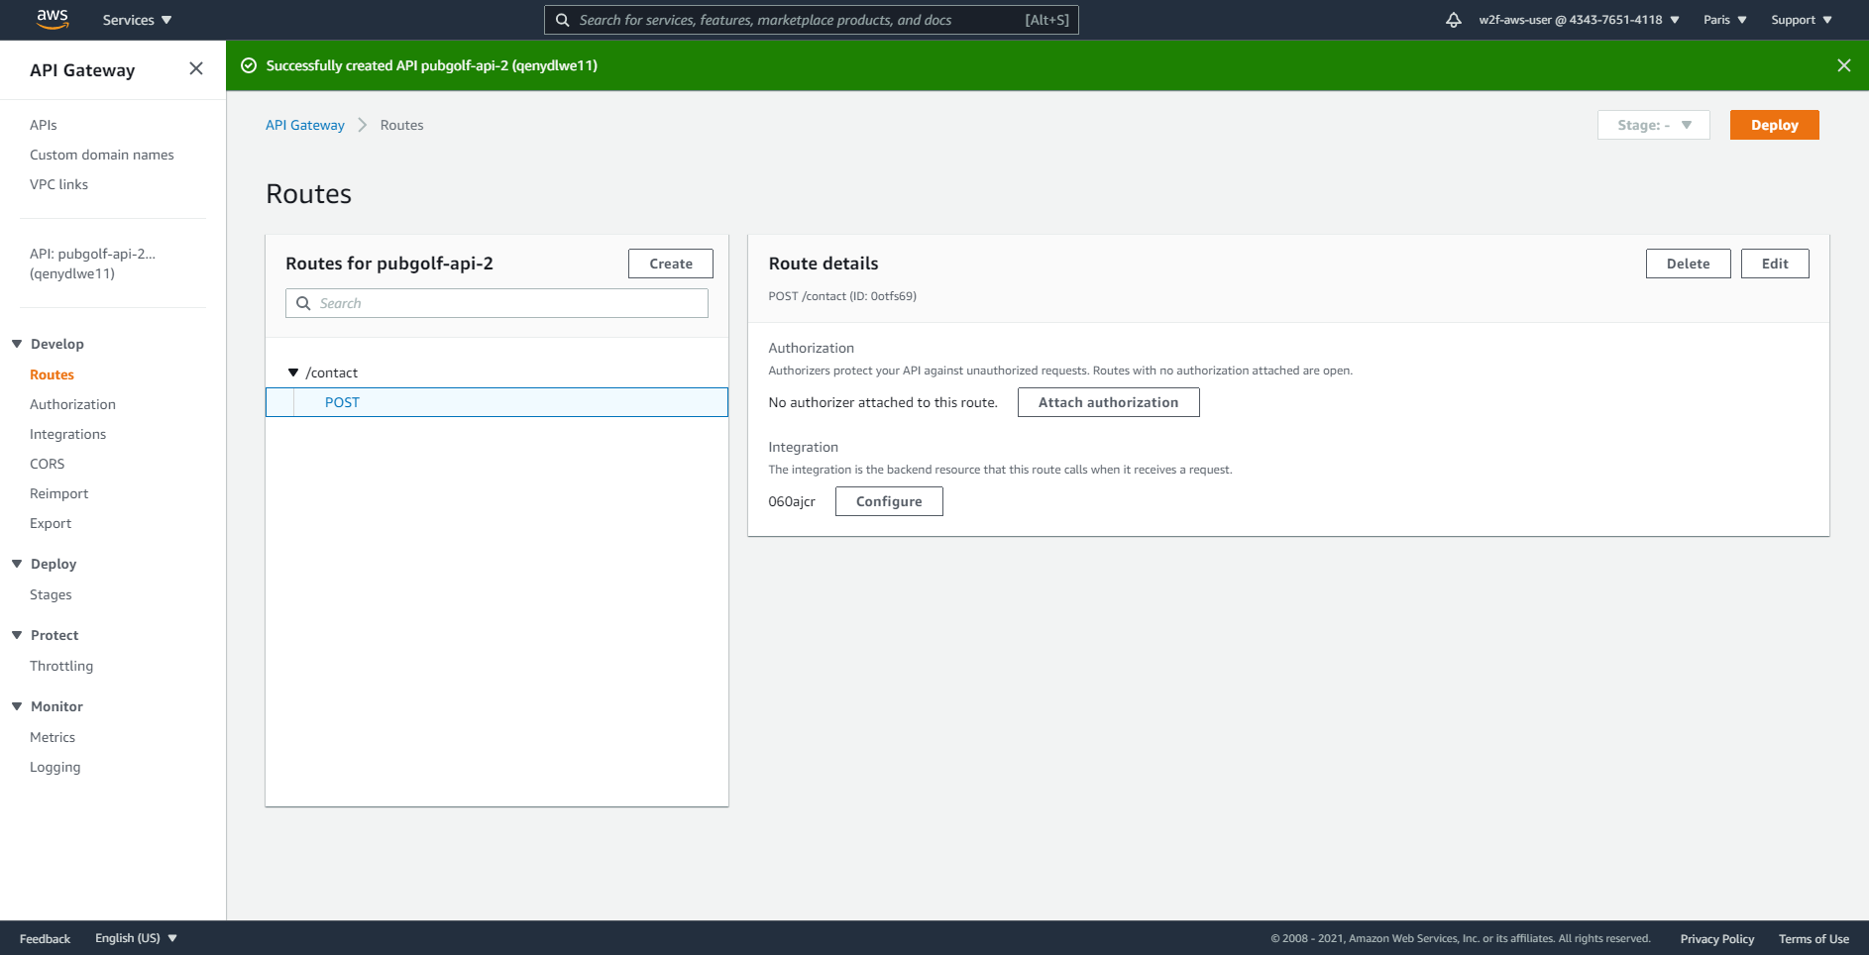Screen dimensions: 1869x955
Task: Go to APIs in sidebar
Action: [x=44, y=125]
